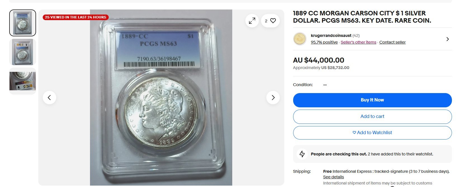
Task: Click the Buy It Now button
Action: (x=372, y=100)
